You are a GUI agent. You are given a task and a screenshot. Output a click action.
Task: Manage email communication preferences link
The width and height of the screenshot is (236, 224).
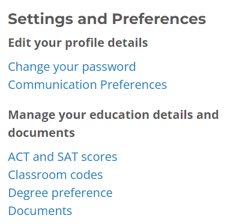click(x=88, y=85)
